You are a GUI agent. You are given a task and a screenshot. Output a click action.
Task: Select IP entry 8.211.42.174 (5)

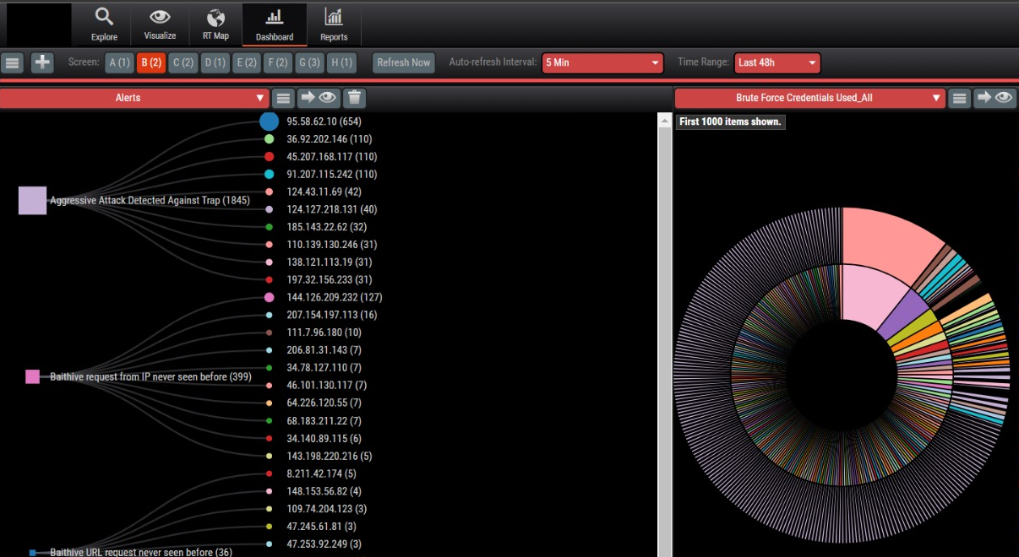click(321, 473)
